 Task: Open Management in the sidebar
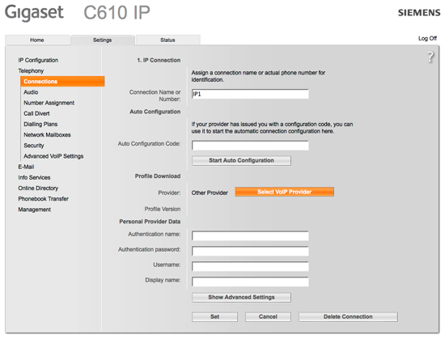click(x=35, y=210)
